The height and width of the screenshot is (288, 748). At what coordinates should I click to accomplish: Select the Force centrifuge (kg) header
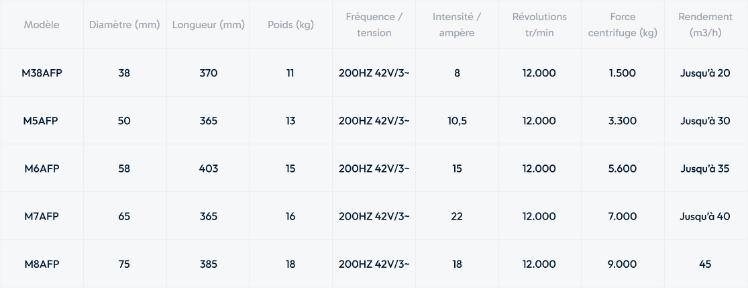click(x=623, y=25)
